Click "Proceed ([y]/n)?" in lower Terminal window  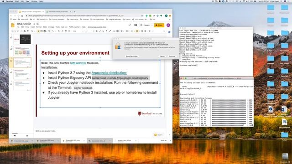[x=188, y=94]
